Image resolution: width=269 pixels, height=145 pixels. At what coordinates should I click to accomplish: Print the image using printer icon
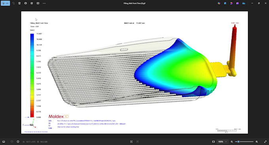(x=26, y=3)
